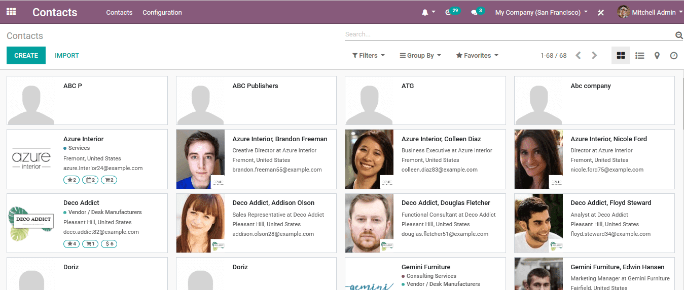
Task: Click Mitchell Admin avatar picture
Action: click(x=623, y=12)
